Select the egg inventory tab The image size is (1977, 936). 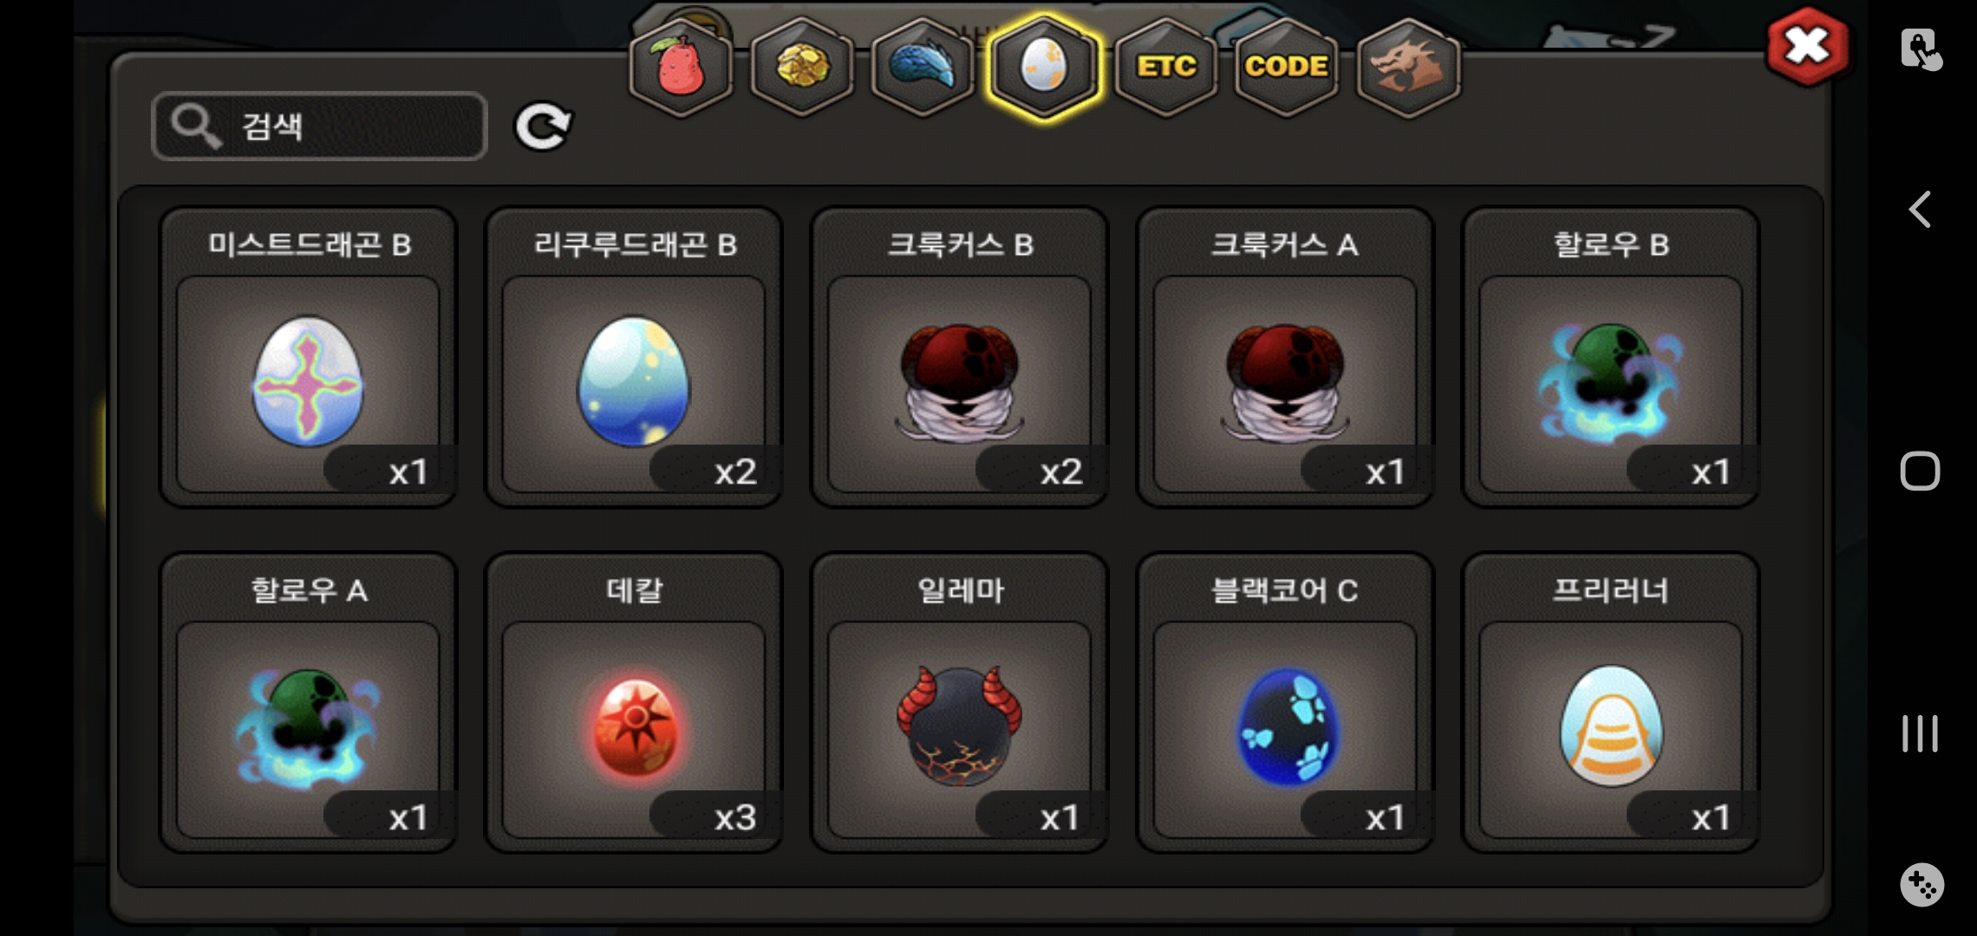[1044, 67]
